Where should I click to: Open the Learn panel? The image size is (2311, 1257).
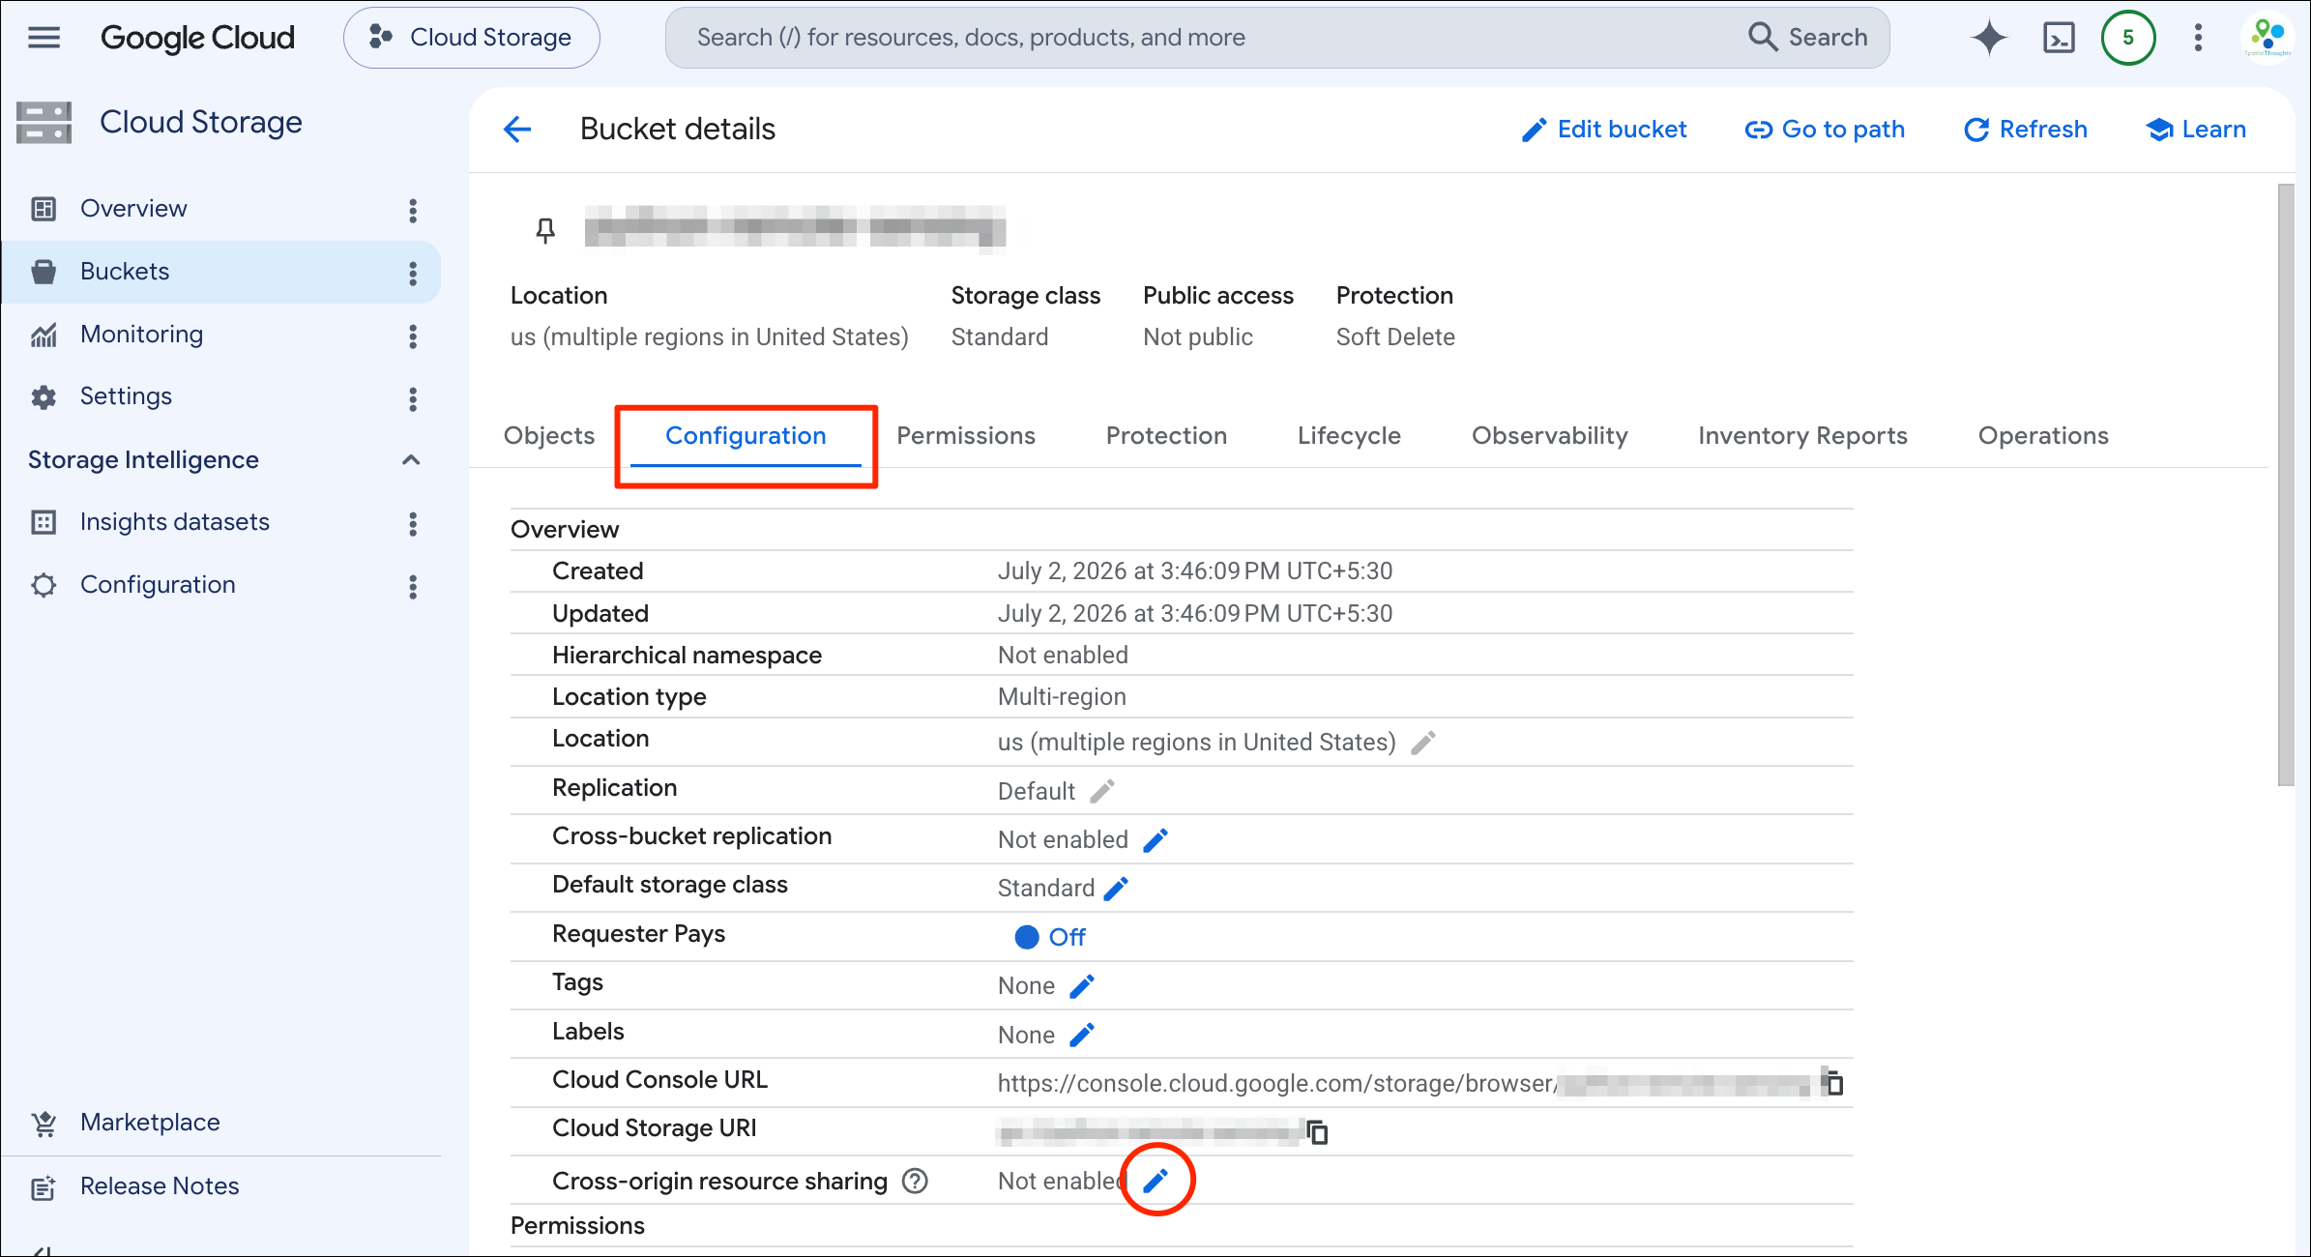[2196, 130]
